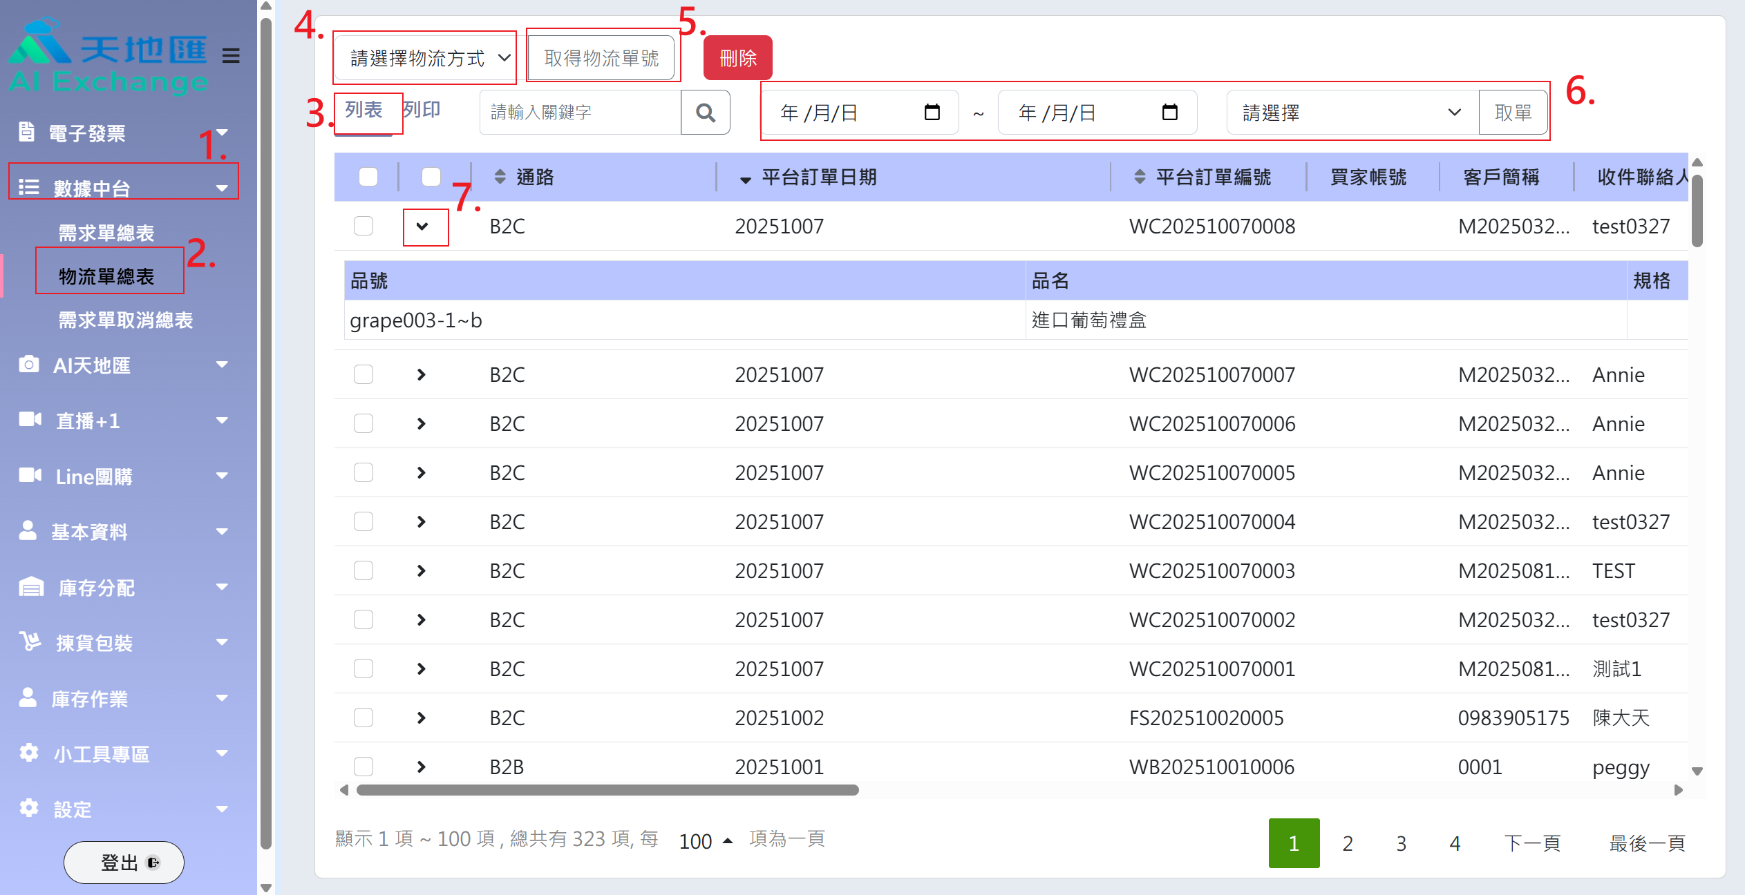This screenshot has width=1745, height=895.
Task: Open 物流單總表 in sidebar
Action: point(106,276)
